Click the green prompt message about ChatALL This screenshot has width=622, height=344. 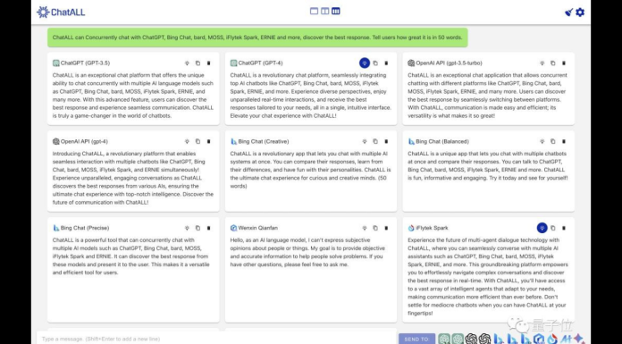point(257,38)
